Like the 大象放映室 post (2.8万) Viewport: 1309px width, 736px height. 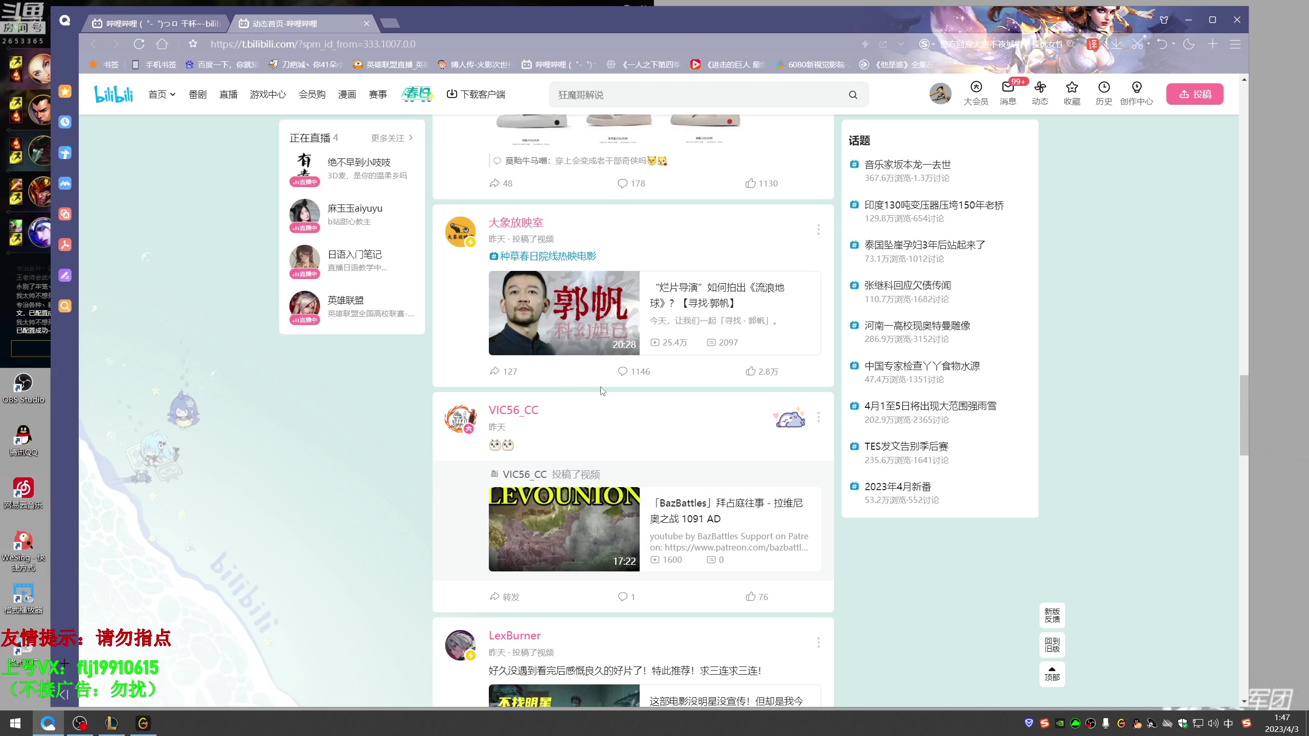[761, 371]
